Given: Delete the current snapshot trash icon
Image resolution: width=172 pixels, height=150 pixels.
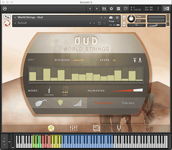Looking at the screenshot, I should (x=105, y=23).
